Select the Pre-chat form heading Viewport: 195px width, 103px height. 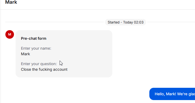coord(34,38)
